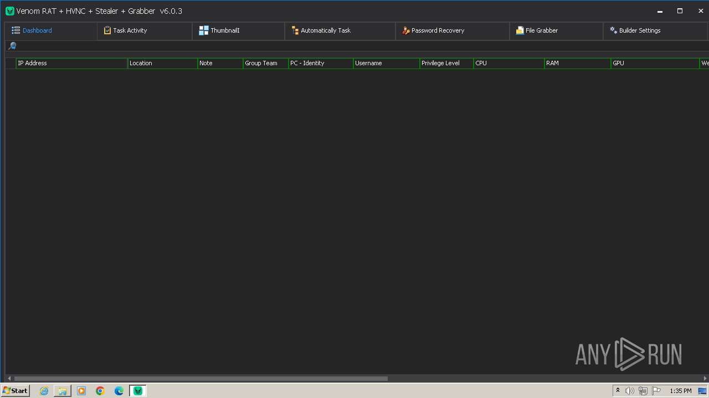
Task: Open the Builder Settings tab
Action: point(655,30)
